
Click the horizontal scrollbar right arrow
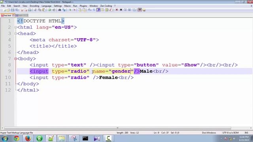coord(251,128)
